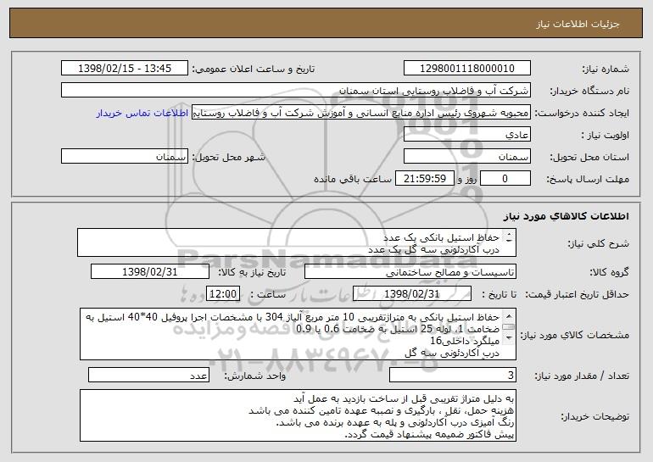Click the استان محل تحویل field
The image size is (653, 462).
coord(466,157)
